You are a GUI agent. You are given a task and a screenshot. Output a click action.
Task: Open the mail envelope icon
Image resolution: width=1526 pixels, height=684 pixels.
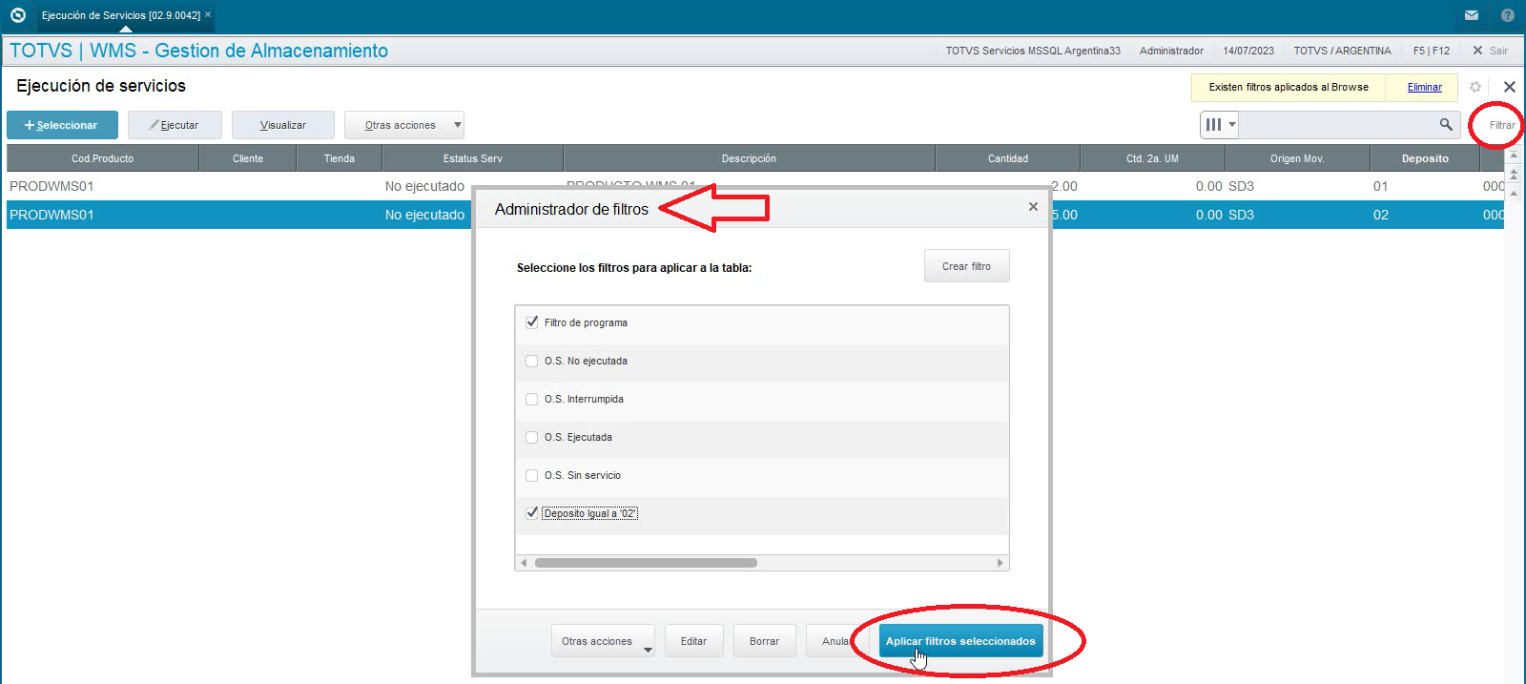pyautogui.click(x=1472, y=15)
